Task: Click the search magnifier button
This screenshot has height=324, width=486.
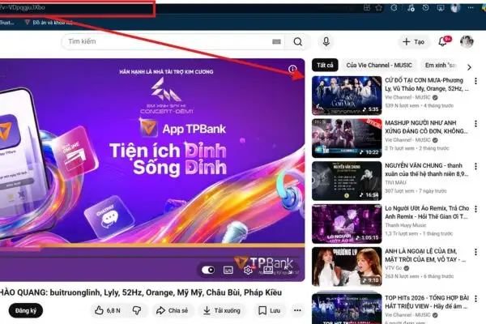Action: pos(297,41)
